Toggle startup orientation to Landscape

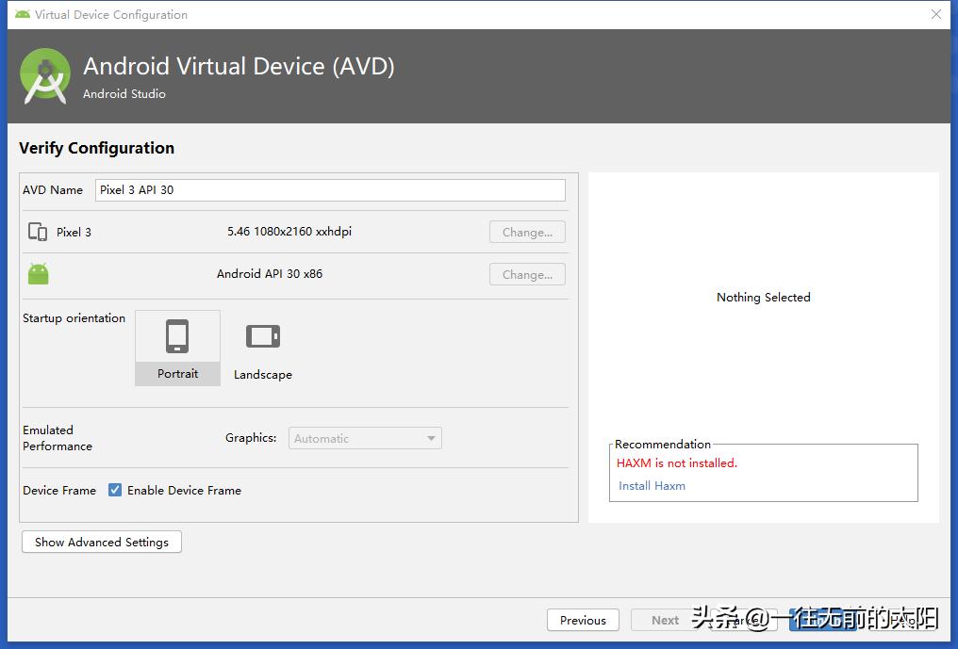262,348
